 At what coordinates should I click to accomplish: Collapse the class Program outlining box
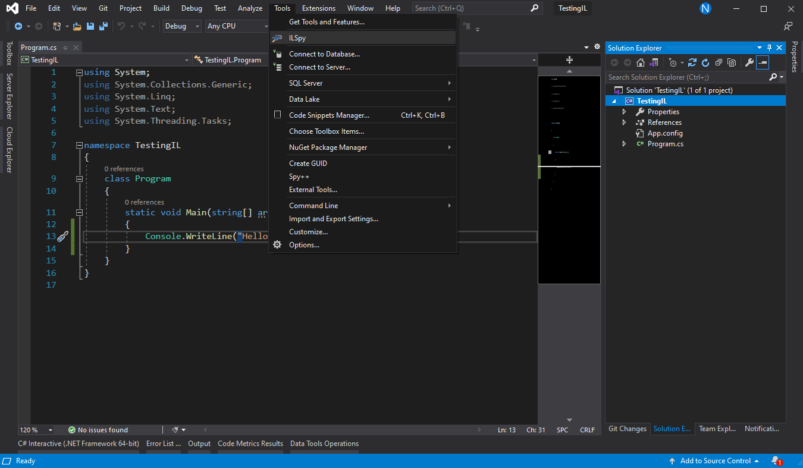click(x=80, y=179)
